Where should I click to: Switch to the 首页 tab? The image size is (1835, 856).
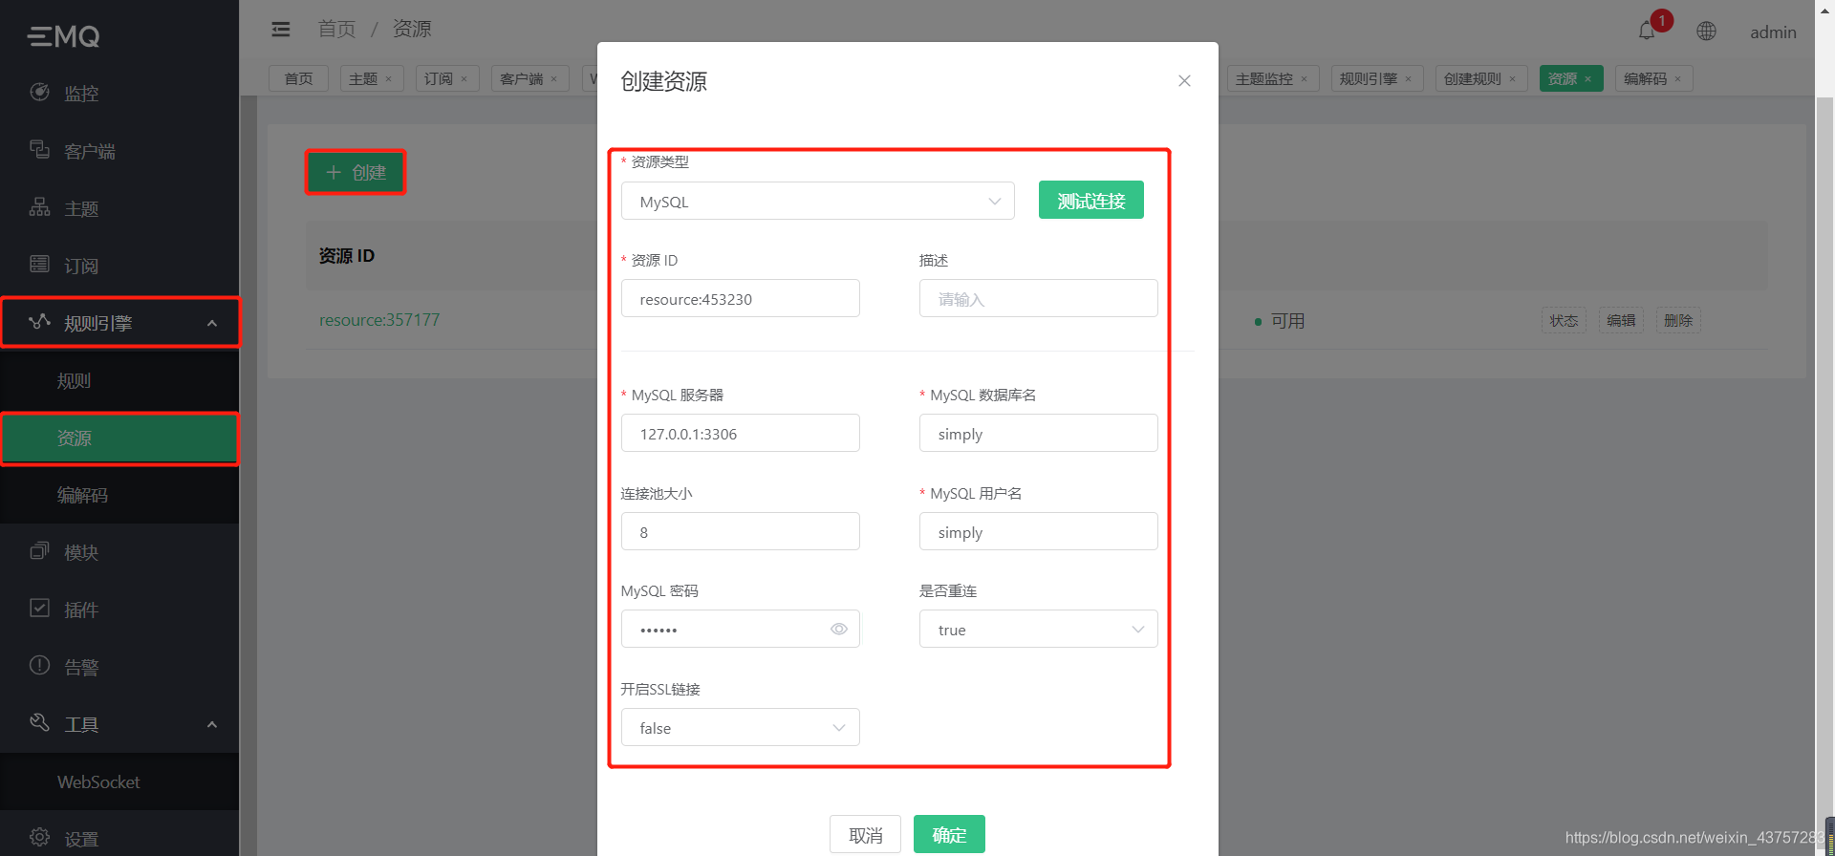click(x=298, y=78)
